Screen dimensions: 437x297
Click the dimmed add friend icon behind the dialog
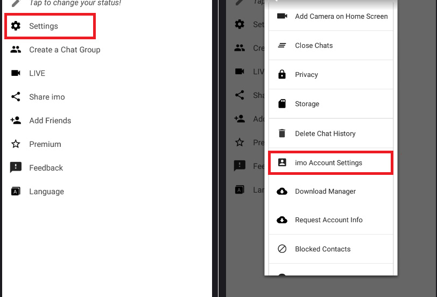tap(239, 119)
